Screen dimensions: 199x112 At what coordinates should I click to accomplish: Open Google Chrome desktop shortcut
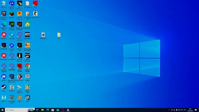[x=27, y=66]
